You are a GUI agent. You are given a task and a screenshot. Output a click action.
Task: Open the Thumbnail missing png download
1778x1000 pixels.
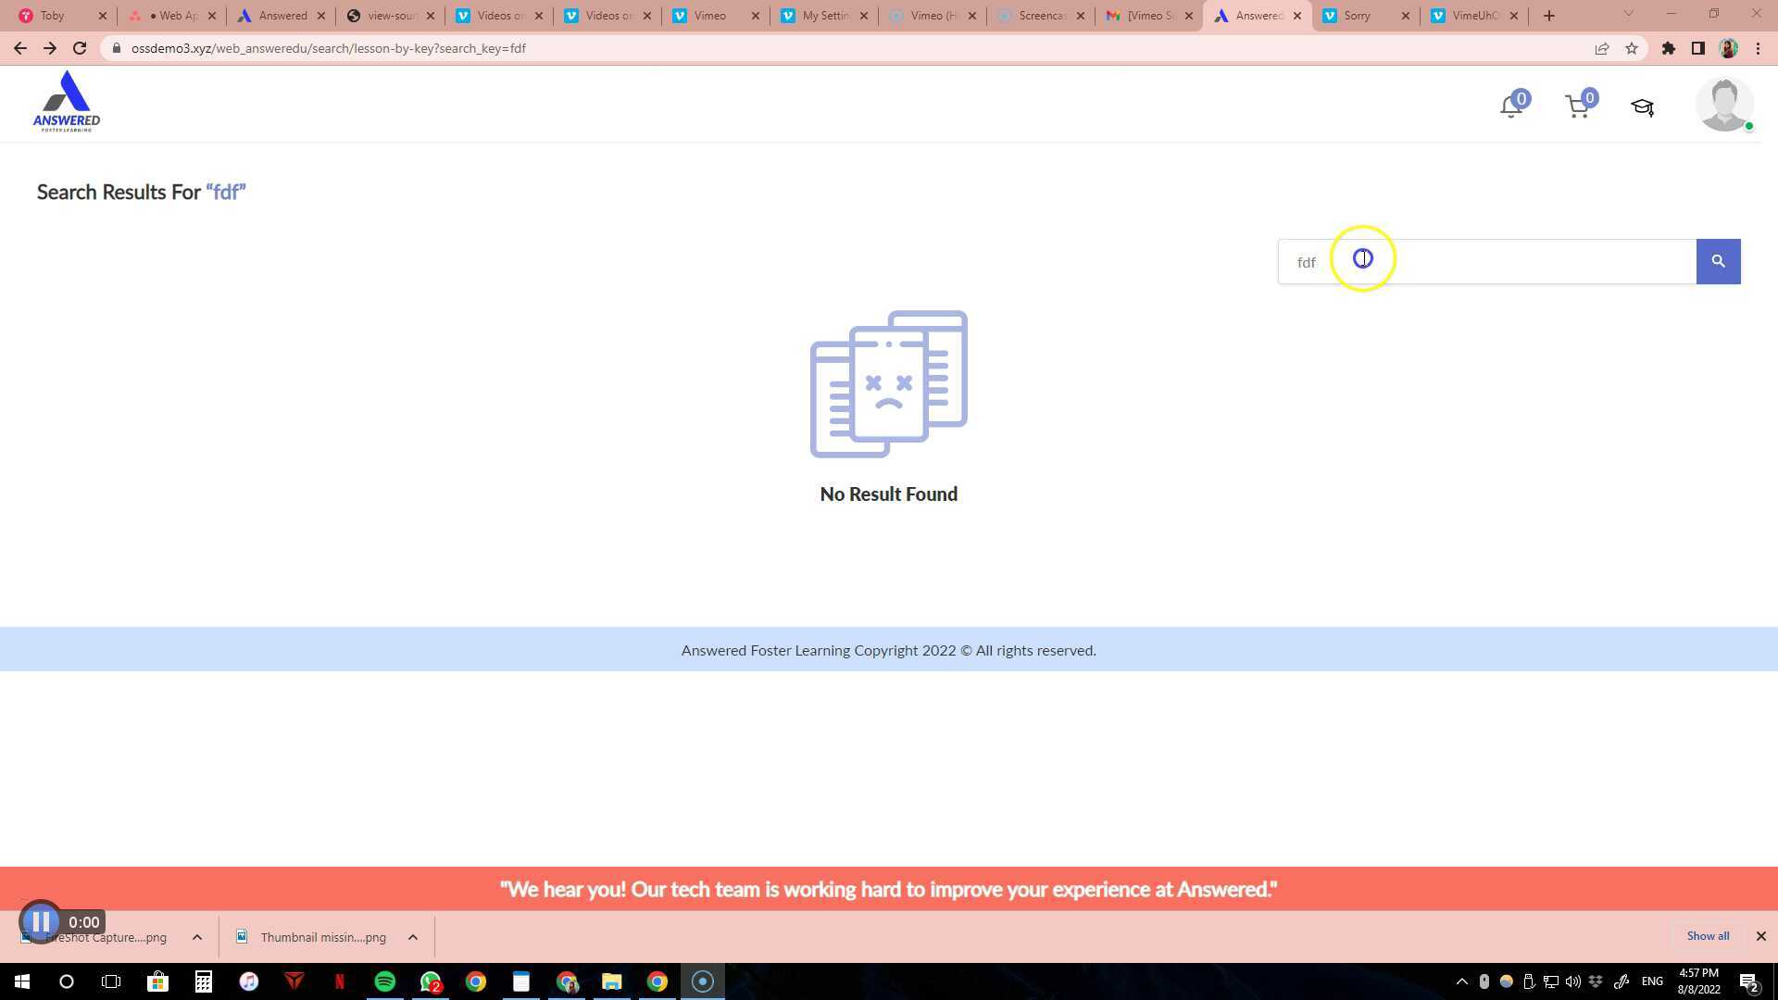tap(322, 937)
